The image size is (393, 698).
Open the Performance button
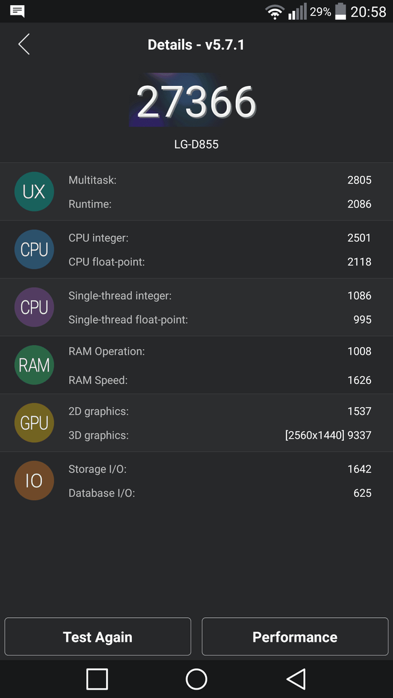(x=295, y=637)
